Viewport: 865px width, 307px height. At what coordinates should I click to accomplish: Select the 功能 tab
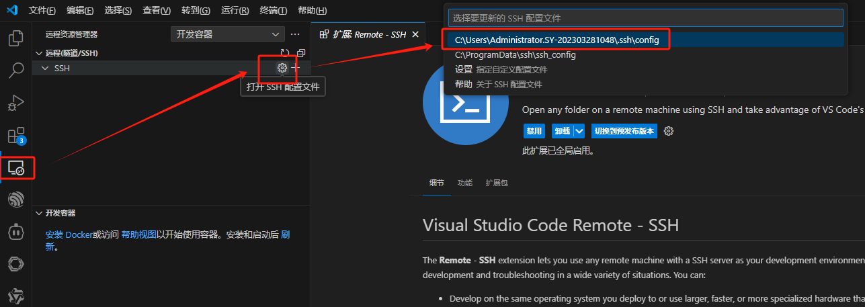pyautogui.click(x=465, y=183)
